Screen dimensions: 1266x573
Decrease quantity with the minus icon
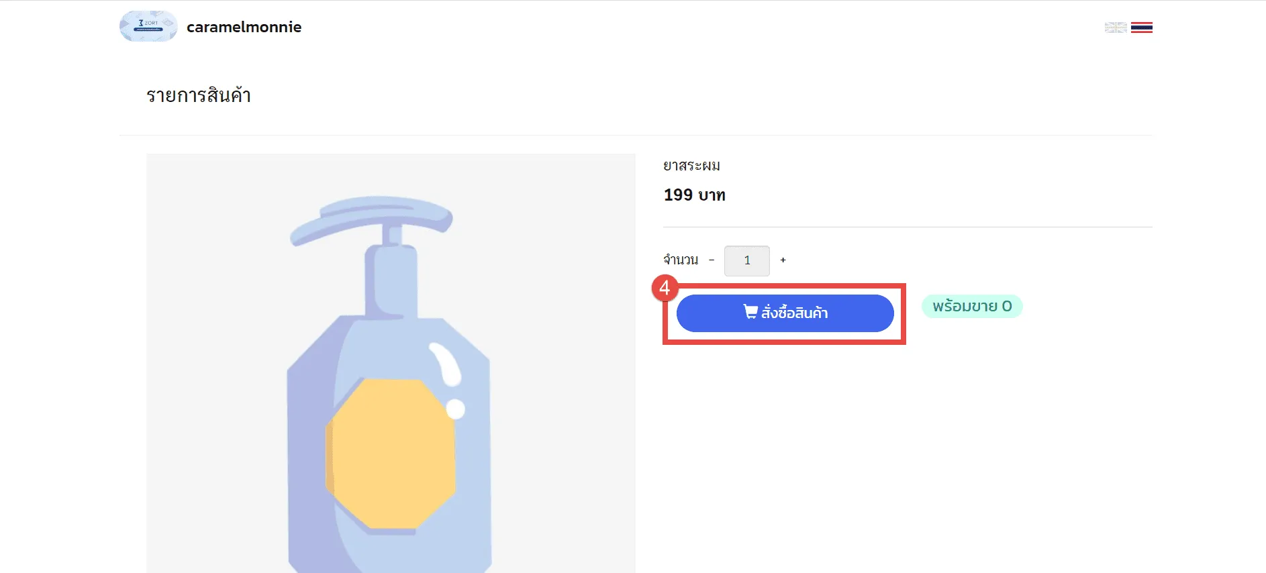pos(712,260)
